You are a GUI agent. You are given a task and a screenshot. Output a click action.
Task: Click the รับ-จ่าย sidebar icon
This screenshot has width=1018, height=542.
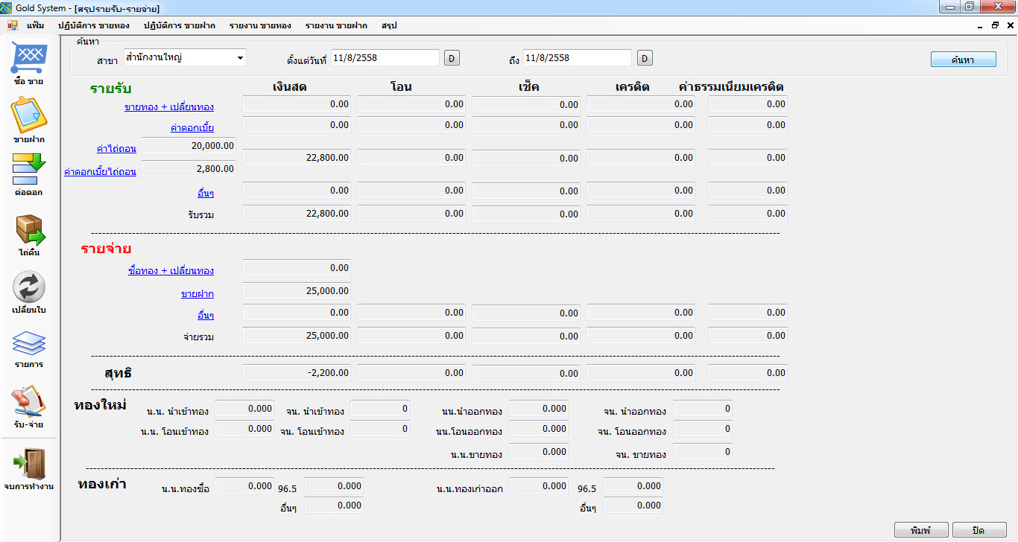[29, 402]
